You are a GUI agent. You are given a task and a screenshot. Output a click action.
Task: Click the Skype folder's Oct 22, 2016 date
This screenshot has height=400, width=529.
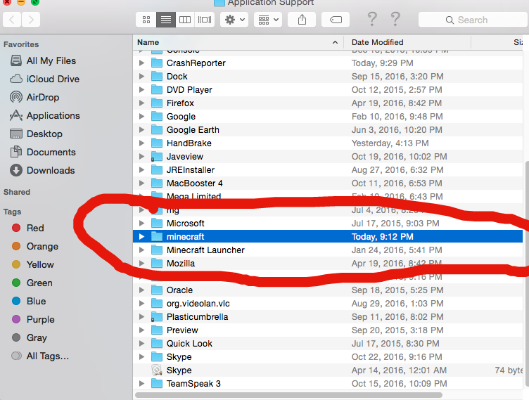[x=397, y=357]
